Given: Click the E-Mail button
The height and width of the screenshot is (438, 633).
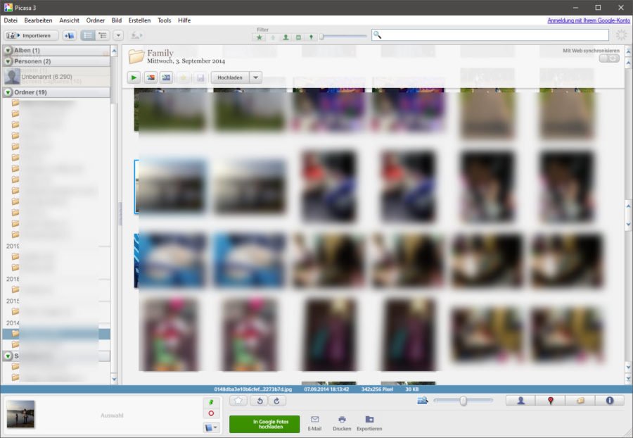Looking at the screenshot, I should coord(314,423).
